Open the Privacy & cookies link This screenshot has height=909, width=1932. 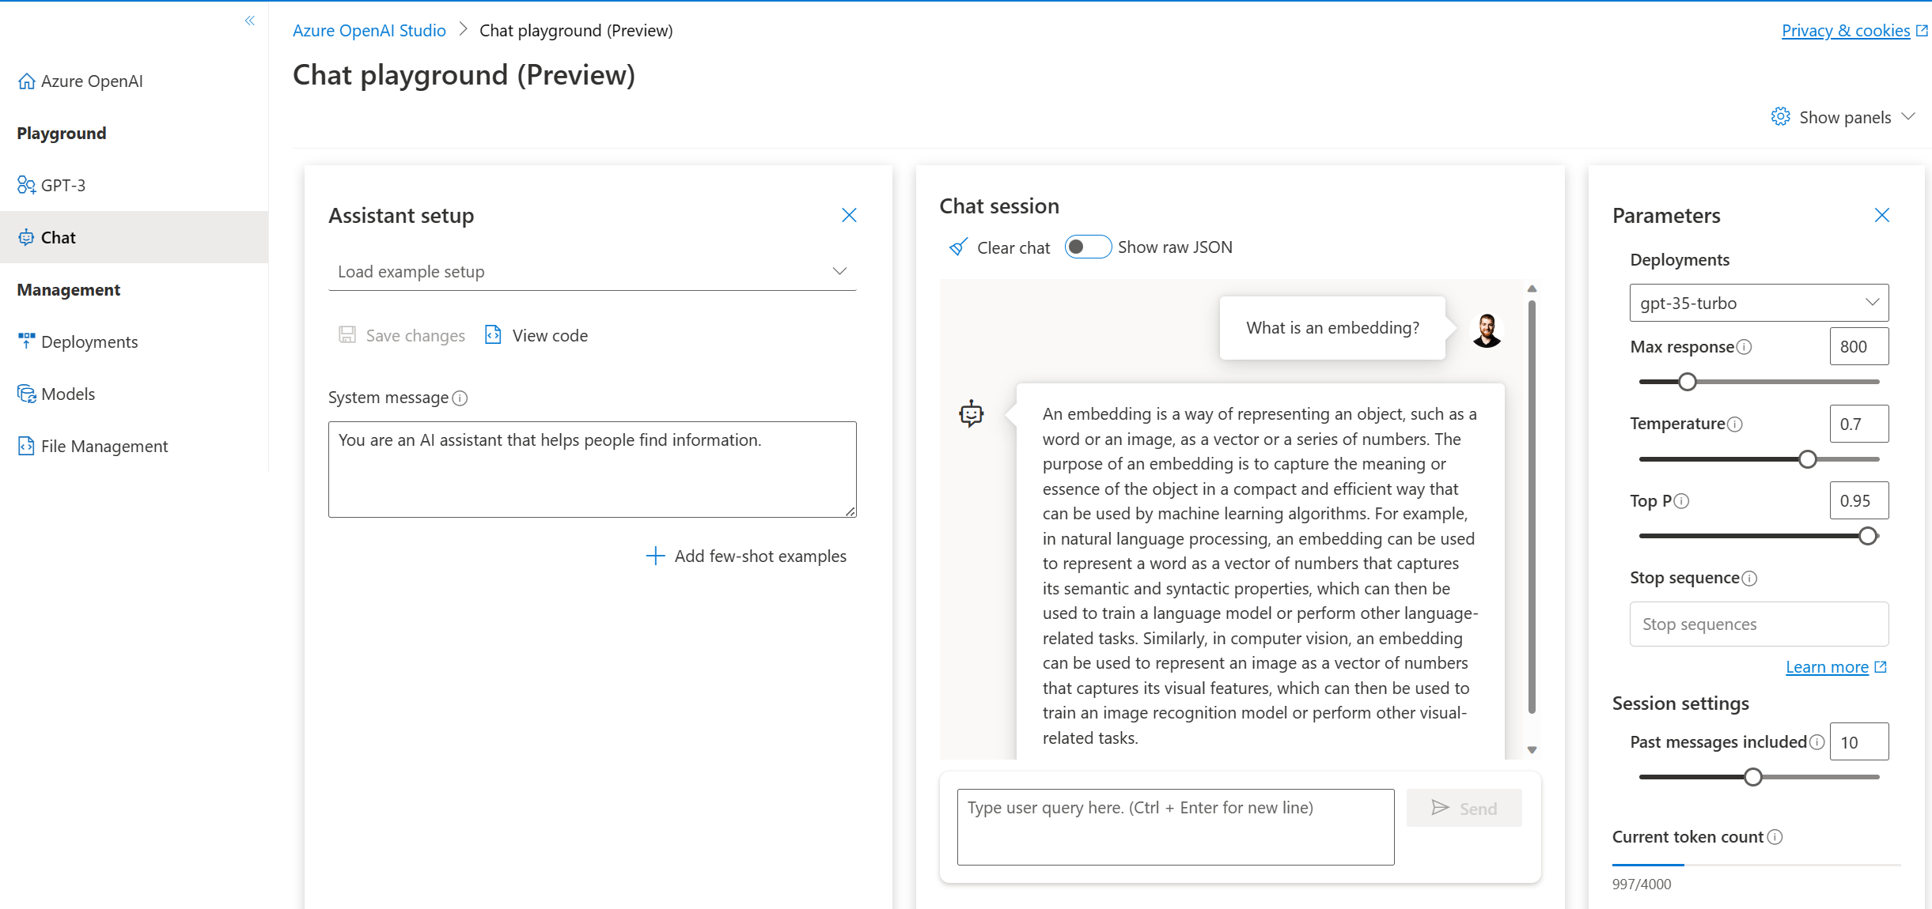pos(1845,30)
